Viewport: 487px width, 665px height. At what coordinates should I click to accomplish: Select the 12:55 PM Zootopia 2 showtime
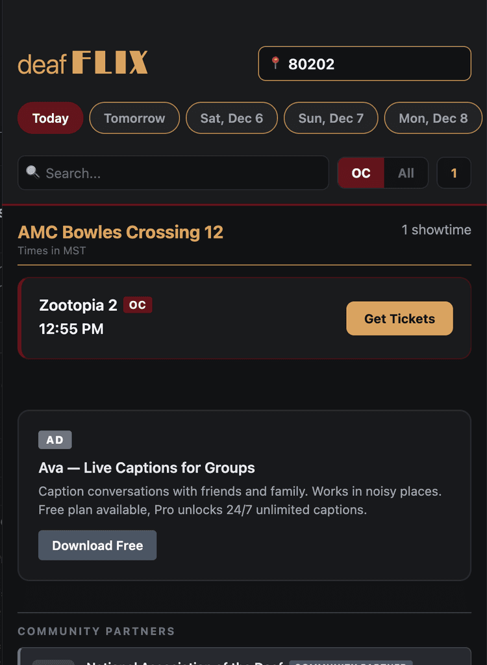coord(71,329)
